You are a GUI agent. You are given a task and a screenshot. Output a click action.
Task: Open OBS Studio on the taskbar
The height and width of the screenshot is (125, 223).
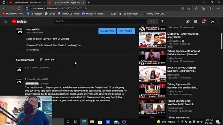coord(124,122)
